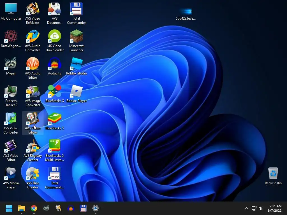Expand hidden system tray icons

pos(246,208)
